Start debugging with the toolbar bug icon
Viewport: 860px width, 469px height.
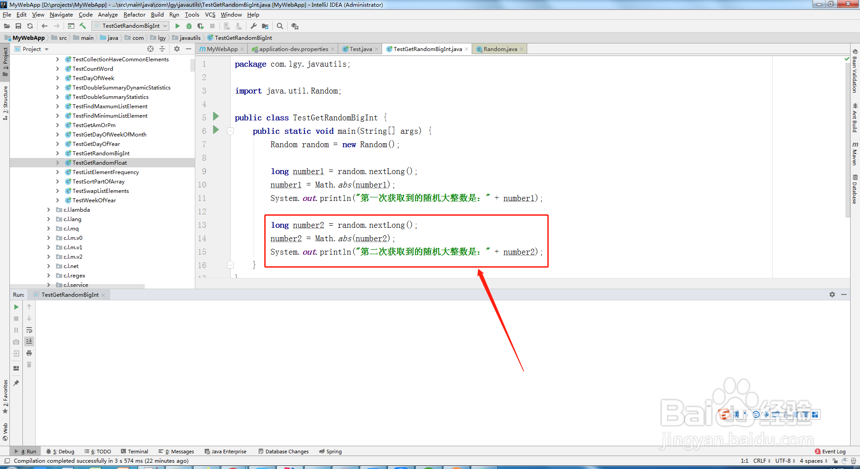click(x=189, y=26)
